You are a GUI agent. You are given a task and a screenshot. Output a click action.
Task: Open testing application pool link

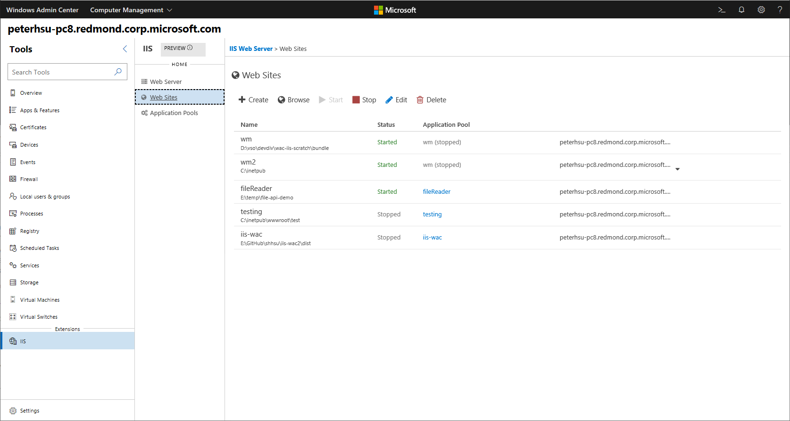tap(432, 214)
